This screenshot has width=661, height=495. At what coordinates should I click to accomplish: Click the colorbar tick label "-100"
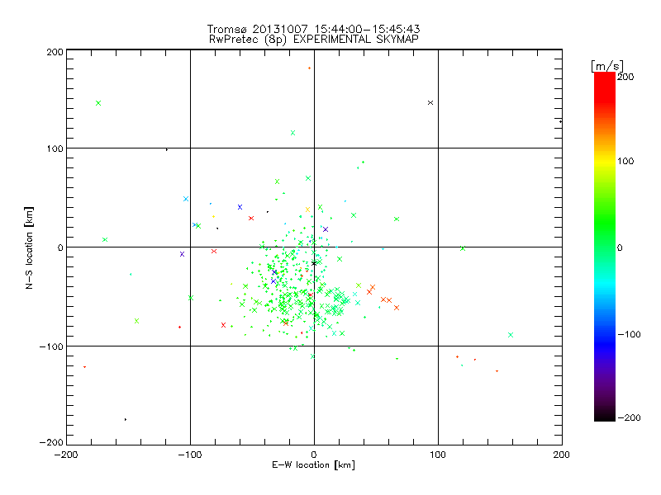pos(629,334)
